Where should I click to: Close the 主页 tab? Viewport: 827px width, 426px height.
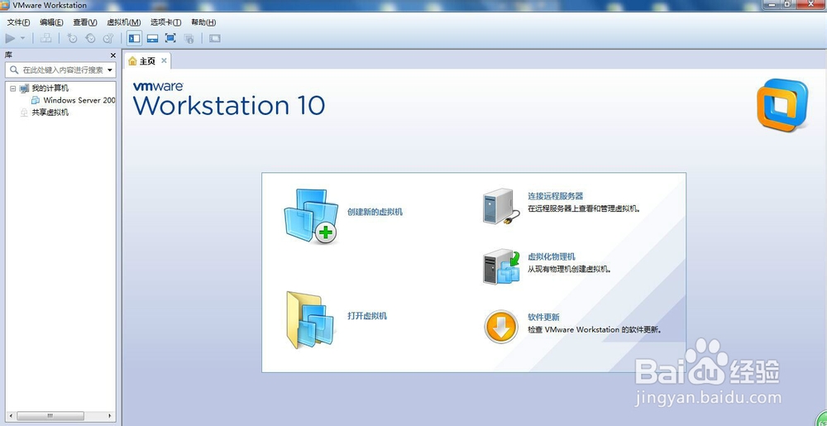(x=164, y=60)
